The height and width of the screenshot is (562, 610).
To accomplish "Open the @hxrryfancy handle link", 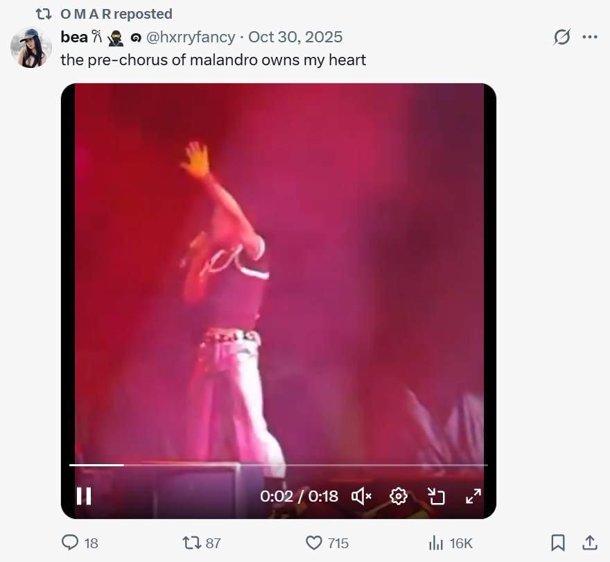I will (x=190, y=37).
